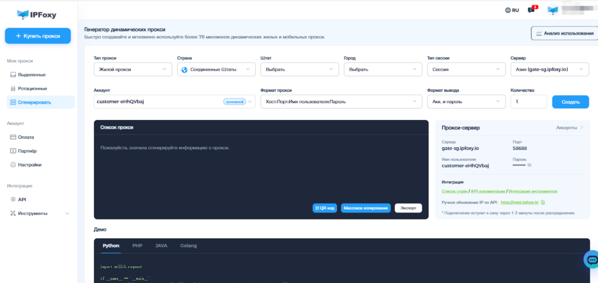Open the live chat support bubble
This screenshot has height=283, width=598.
click(591, 259)
